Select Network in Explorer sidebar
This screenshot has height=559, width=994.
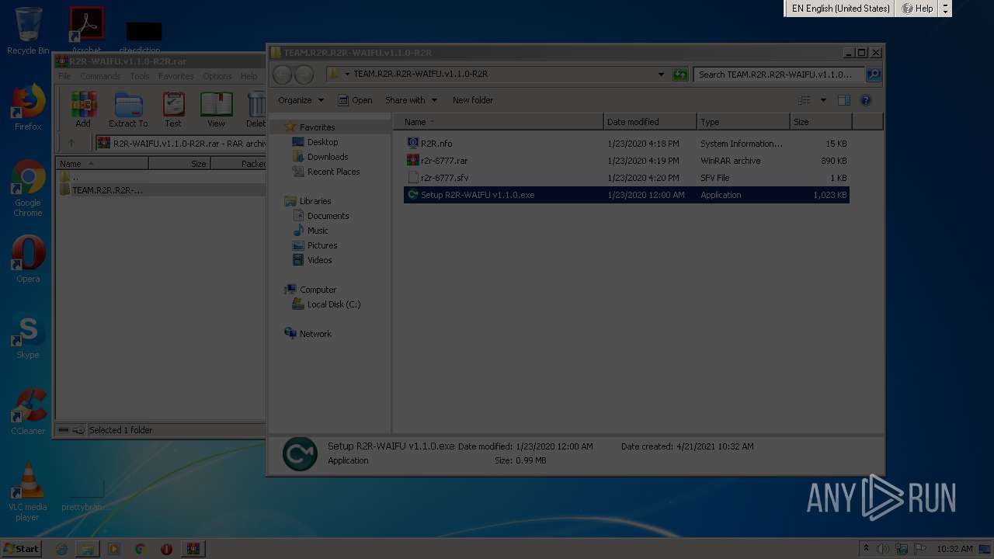[x=315, y=334]
